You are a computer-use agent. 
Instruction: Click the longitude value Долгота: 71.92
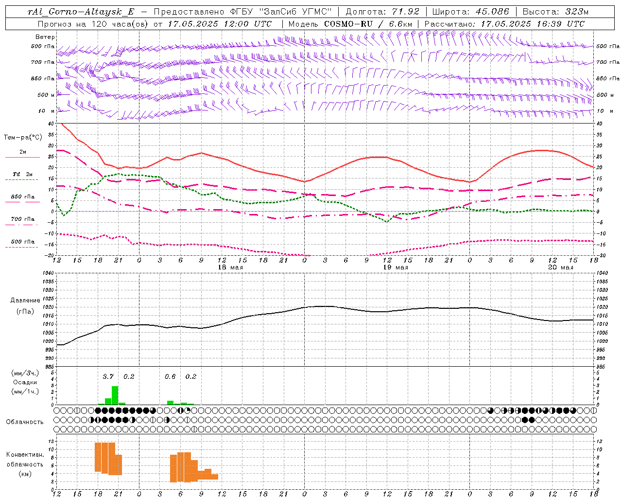coord(382,12)
